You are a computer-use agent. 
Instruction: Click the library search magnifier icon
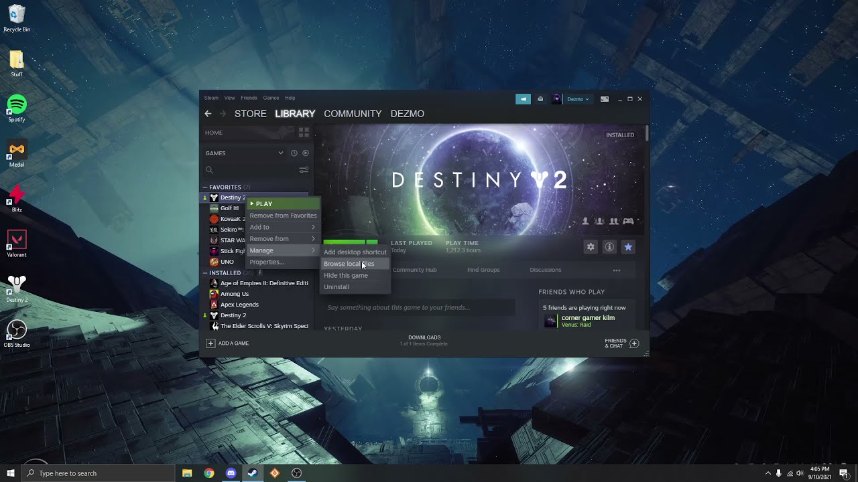(x=209, y=170)
